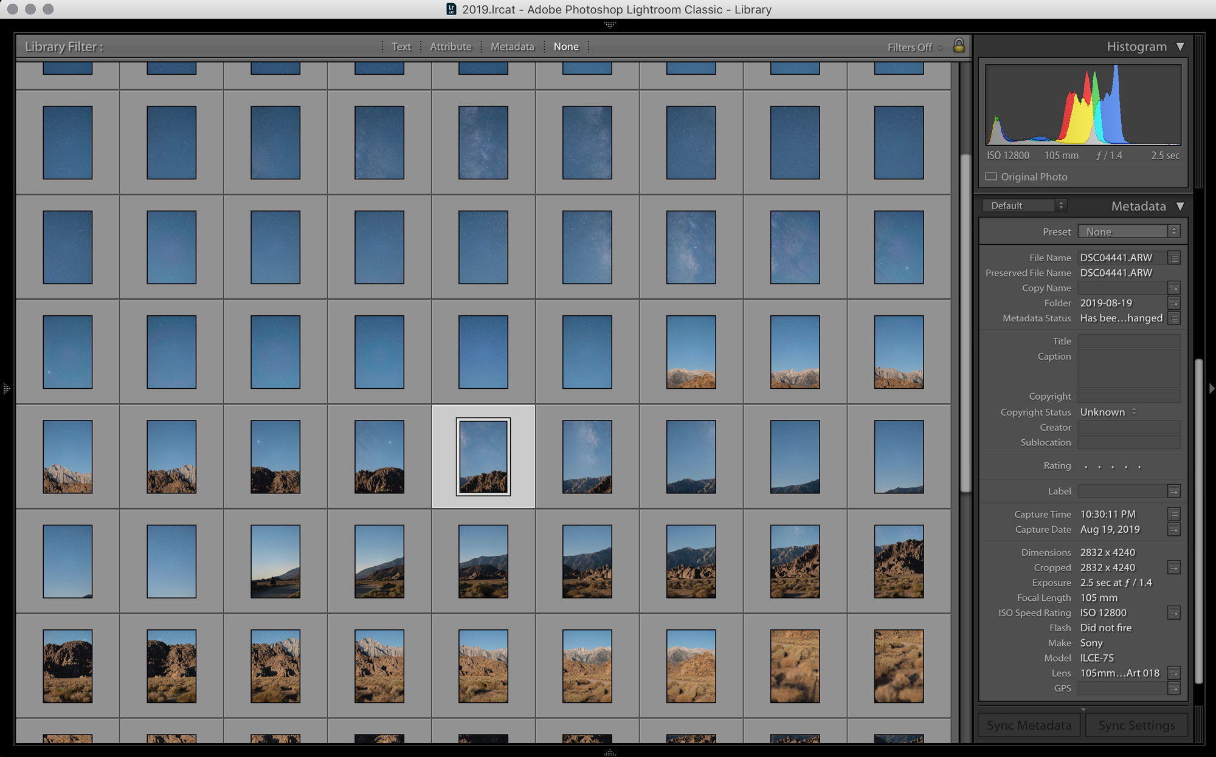1216x757 pixels.
Task: Select the Metadata filter tab
Action: [512, 46]
